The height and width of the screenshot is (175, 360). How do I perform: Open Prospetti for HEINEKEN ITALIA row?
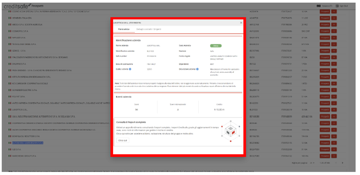325,18
